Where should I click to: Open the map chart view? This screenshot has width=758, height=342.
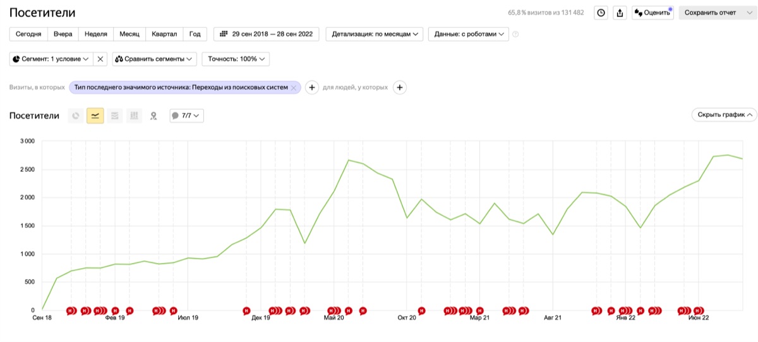click(x=153, y=116)
